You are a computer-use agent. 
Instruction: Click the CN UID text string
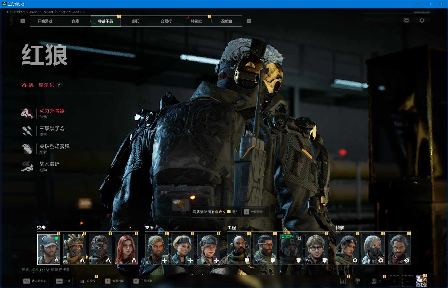(47, 12)
